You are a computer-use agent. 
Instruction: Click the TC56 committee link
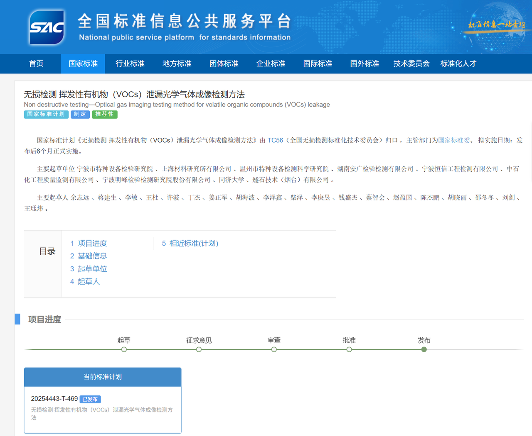tap(275, 140)
